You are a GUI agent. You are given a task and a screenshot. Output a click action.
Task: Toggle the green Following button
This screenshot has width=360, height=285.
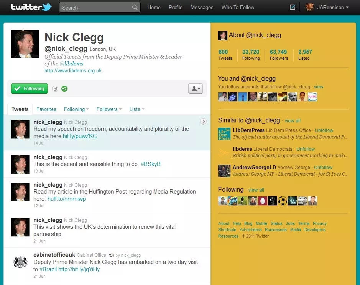[30, 89]
